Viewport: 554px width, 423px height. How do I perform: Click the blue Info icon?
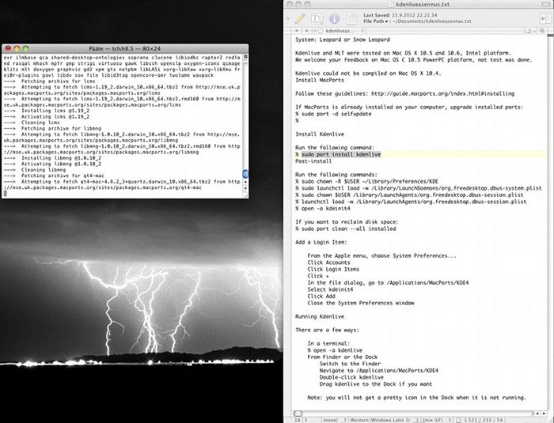click(x=334, y=18)
